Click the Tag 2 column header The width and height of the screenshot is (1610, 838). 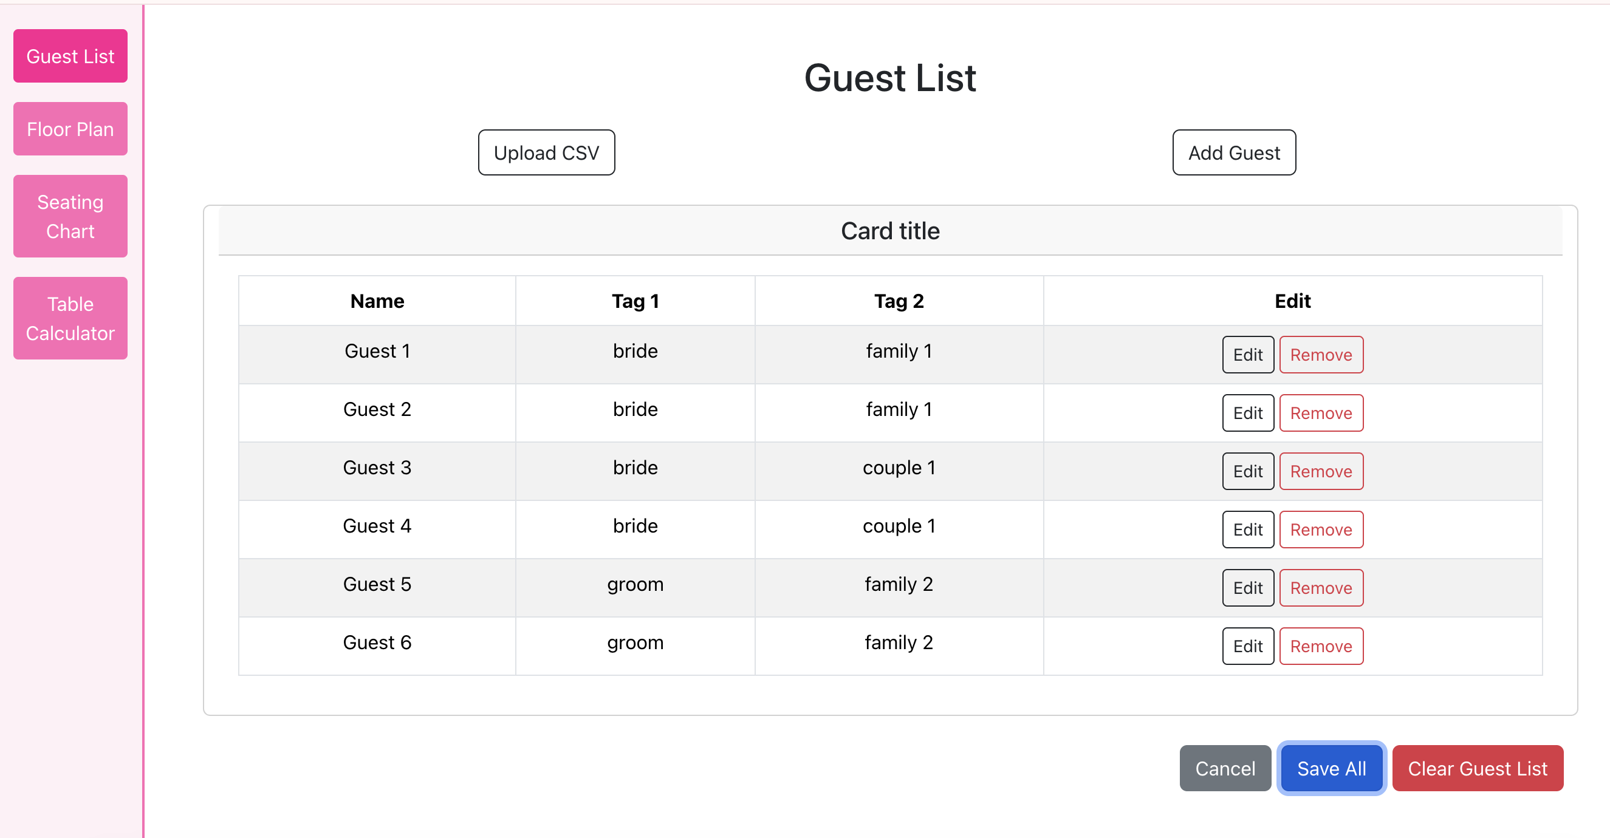(899, 301)
